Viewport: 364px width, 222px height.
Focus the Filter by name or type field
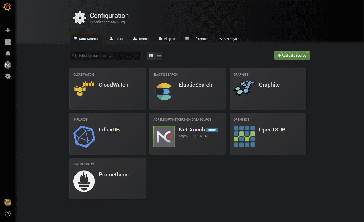point(106,55)
